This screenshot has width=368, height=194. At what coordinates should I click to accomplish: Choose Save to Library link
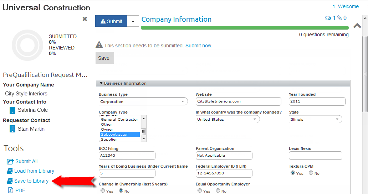pyautogui.click(x=31, y=181)
